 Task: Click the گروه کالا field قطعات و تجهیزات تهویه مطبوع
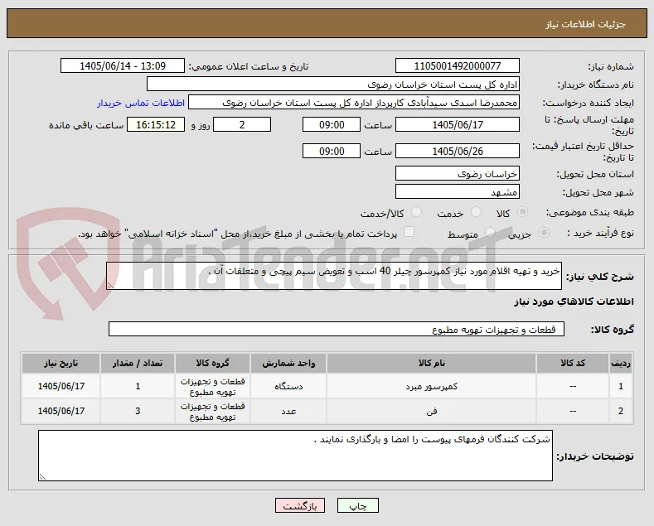tap(337, 329)
